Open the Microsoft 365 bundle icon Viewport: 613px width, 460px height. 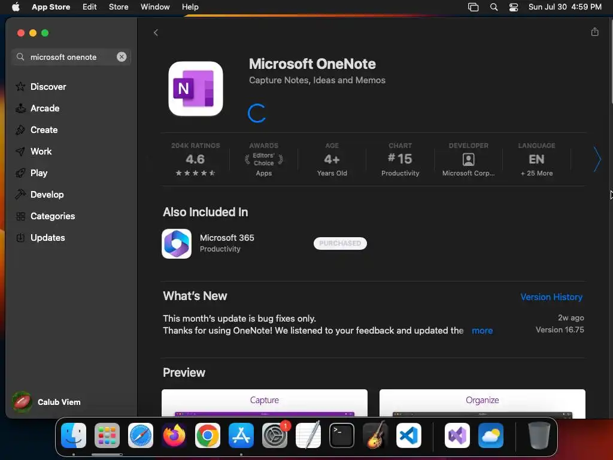(x=177, y=244)
